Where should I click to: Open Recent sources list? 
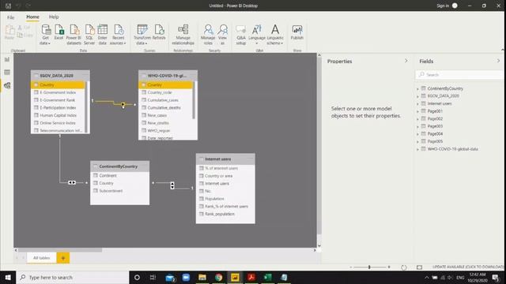click(x=118, y=35)
